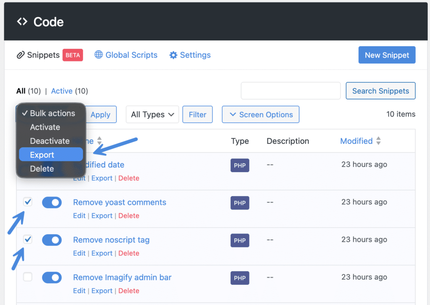This screenshot has width=430, height=305.
Task: Click the PHP badge on Remove yoast comments row
Action: (239, 203)
